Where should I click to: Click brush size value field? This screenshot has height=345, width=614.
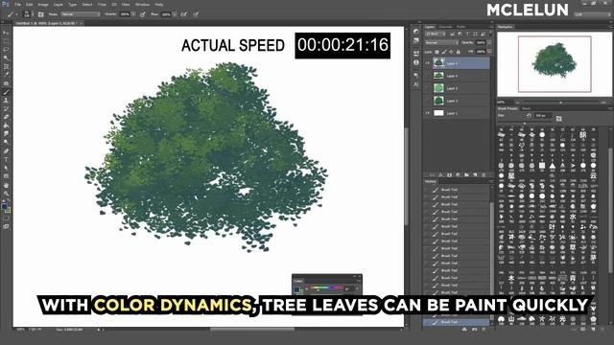[x=542, y=116]
